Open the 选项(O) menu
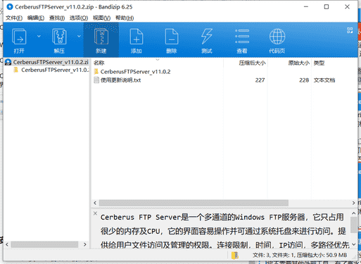361x264 pixels. (79, 18)
